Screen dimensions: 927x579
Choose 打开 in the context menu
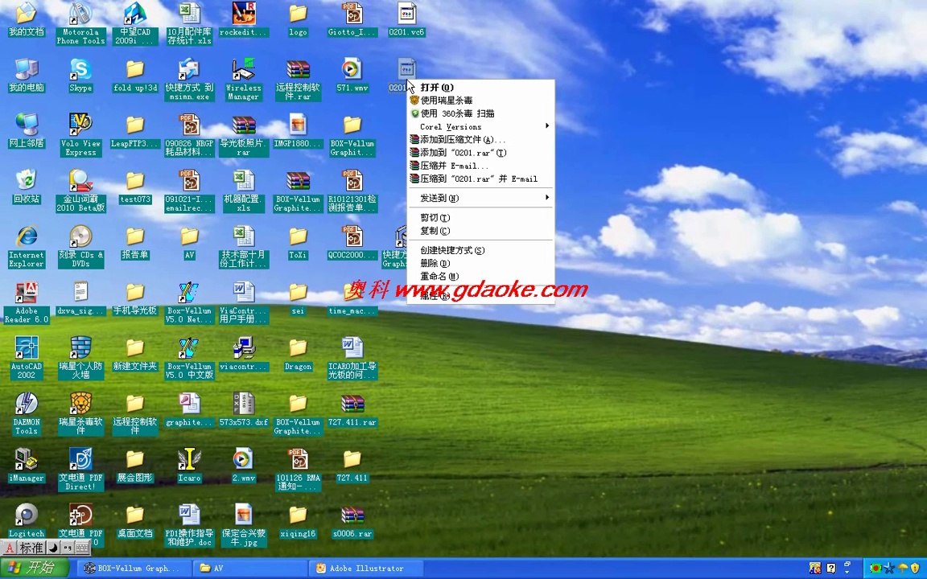pos(480,88)
